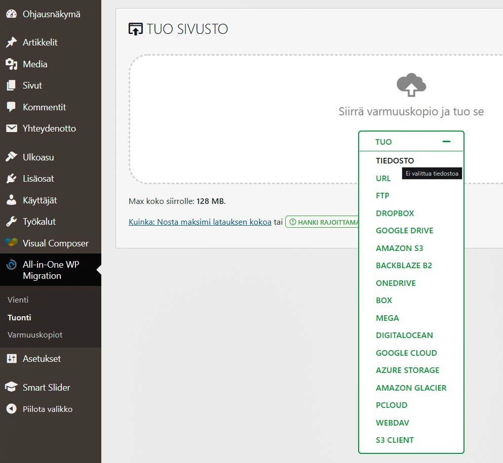Open Yhteydenotto menu item
This screenshot has height=463, width=503.
(51, 129)
